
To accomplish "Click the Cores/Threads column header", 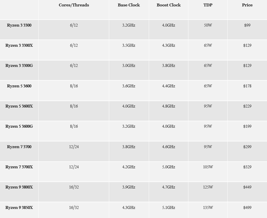I will (x=74, y=5).
